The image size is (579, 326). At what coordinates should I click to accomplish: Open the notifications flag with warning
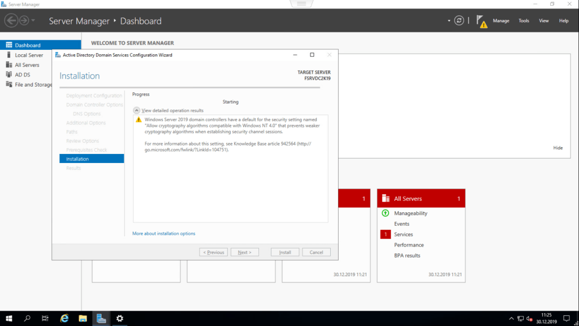[x=481, y=21]
